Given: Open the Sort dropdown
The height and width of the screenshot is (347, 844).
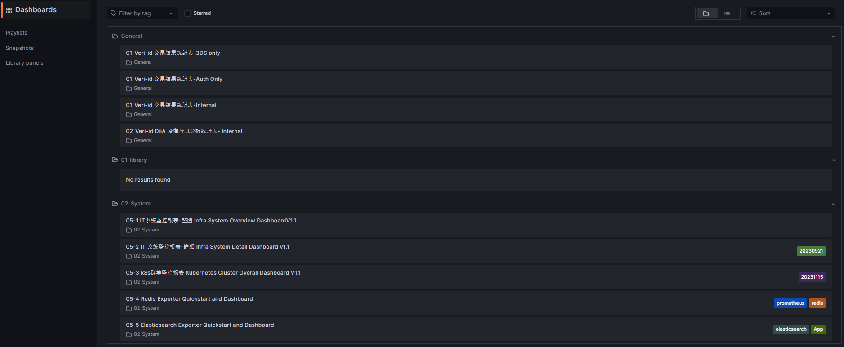Looking at the screenshot, I should click(x=791, y=13).
